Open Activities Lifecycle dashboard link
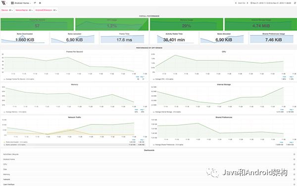 point(11,154)
